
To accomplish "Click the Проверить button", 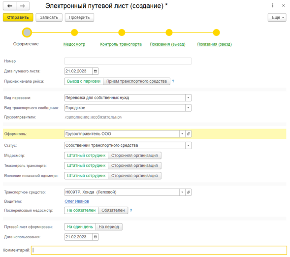I will click(x=79, y=17).
